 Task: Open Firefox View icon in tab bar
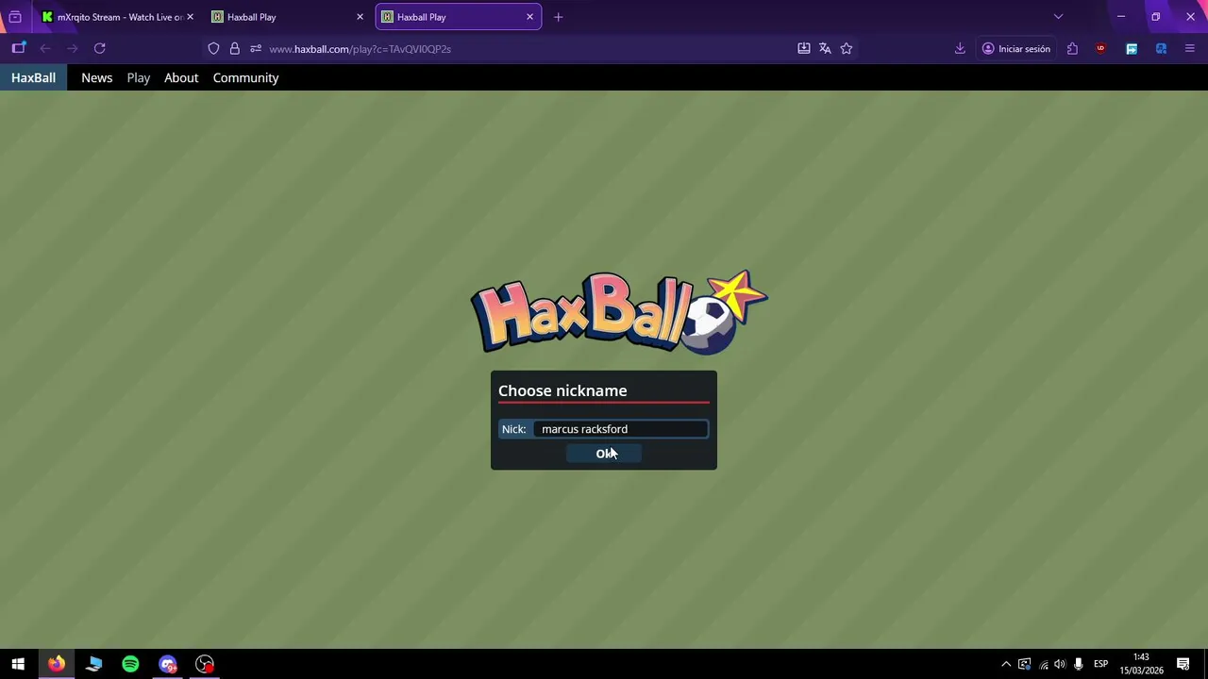(x=15, y=17)
